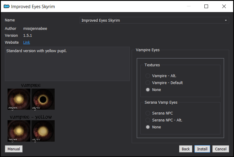Select the Serana NPC option

159,113
